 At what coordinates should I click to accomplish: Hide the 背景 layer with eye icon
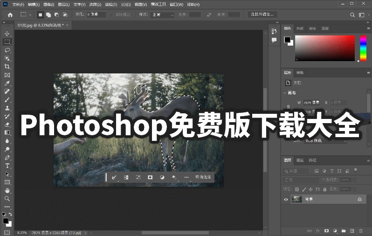(x=286, y=200)
